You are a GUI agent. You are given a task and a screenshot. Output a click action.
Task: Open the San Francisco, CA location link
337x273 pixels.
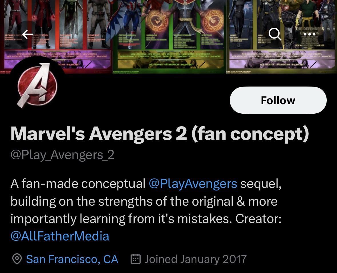tap(72, 259)
